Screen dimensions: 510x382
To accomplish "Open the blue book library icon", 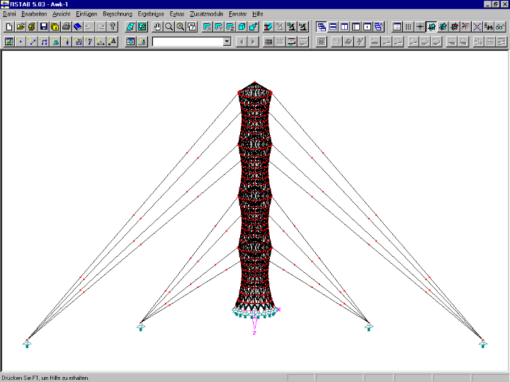I will click(x=77, y=27).
